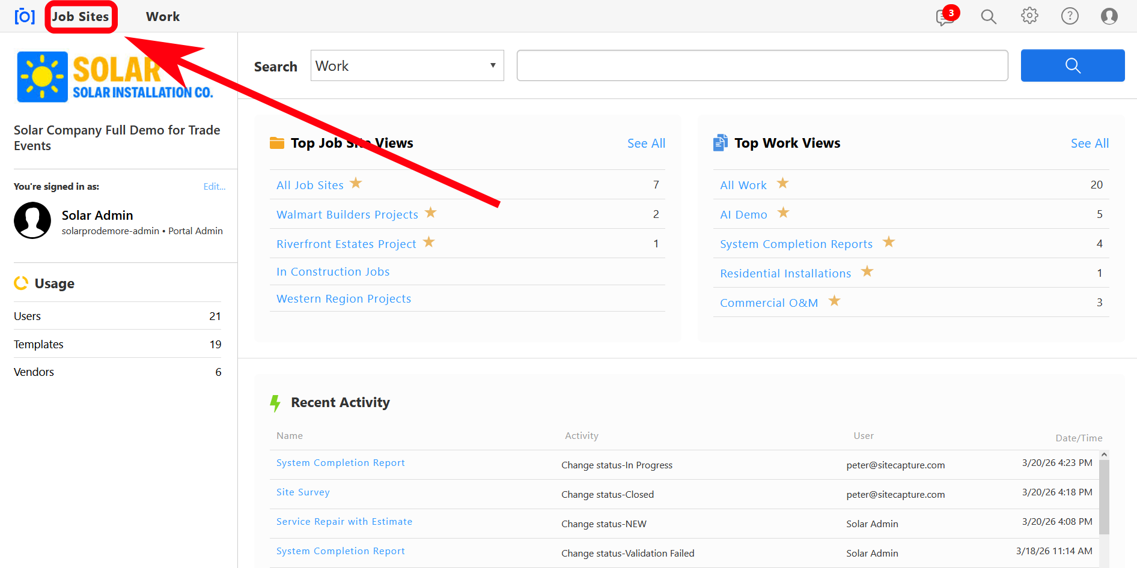1137x568 pixels.
Task: Click See All for Top Work Views
Action: (x=1089, y=144)
